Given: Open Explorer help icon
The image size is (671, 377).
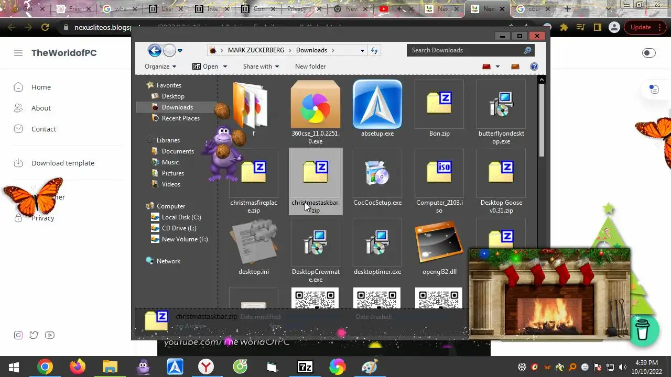Looking at the screenshot, I should (x=534, y=66).
